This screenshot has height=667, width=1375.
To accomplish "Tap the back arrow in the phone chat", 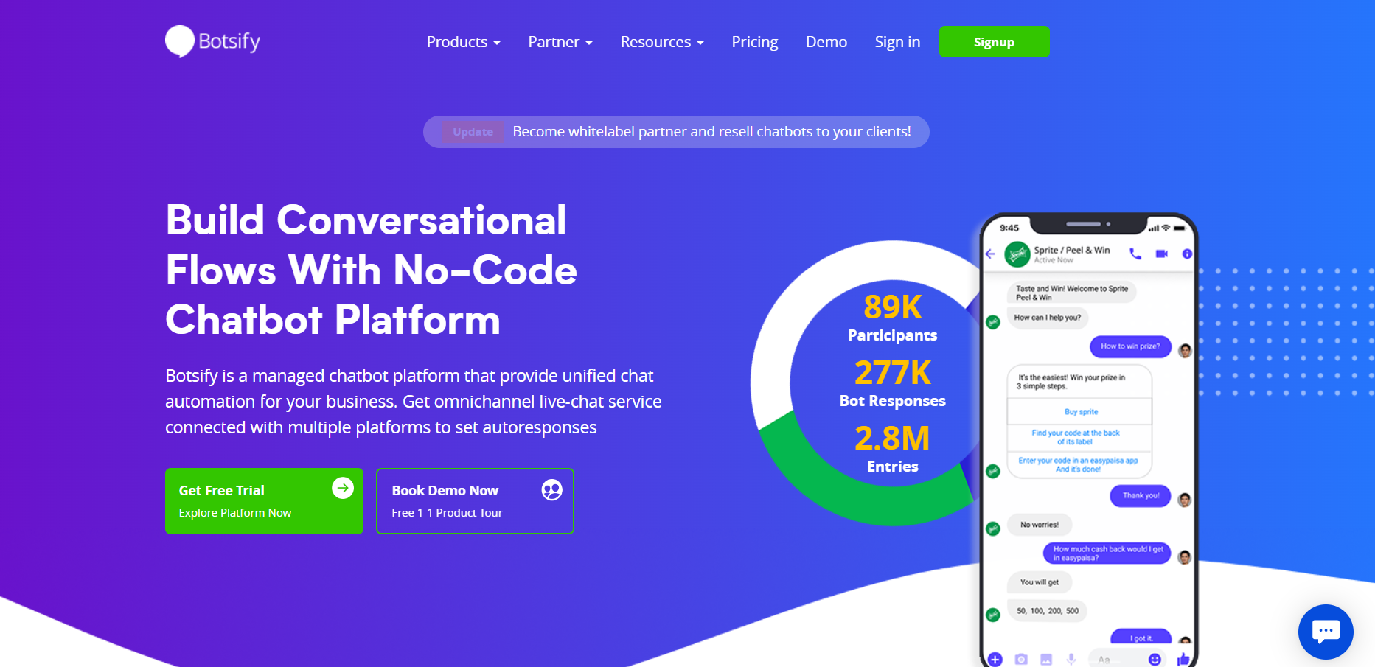I will (990, 254).
